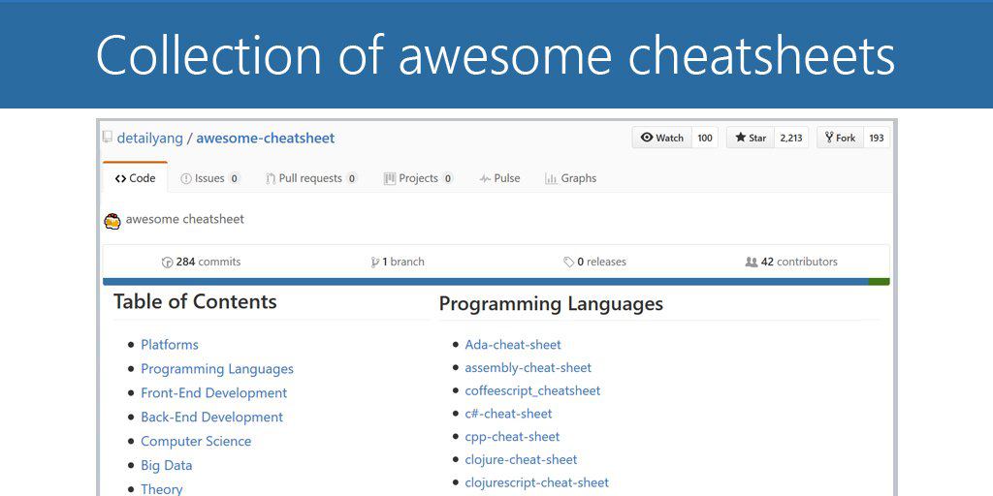Click the commits clock icon

(x=167, y=262)
